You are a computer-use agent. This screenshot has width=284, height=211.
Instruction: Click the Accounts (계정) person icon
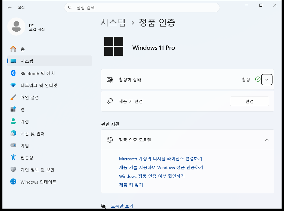(x=13, y=121)
